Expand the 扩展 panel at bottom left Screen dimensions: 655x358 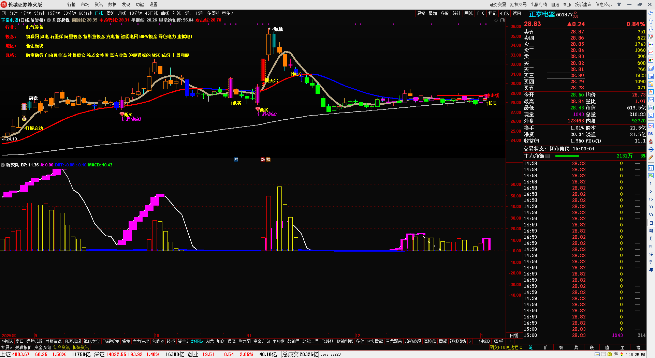point(7,347)
